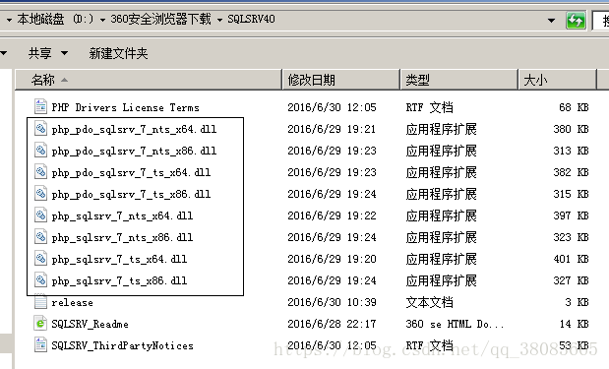
Task: Click 360安全浏览器下载 breadcrumb
Action: [160, 19]
